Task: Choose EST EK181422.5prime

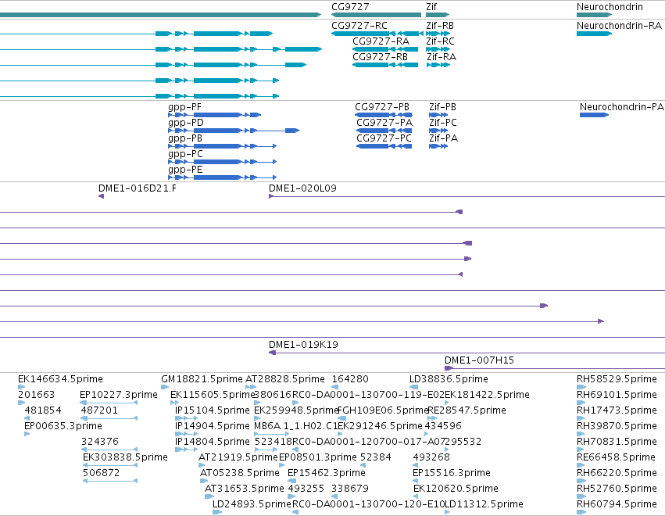Action: pyautogui.click(x=487, y=395)
